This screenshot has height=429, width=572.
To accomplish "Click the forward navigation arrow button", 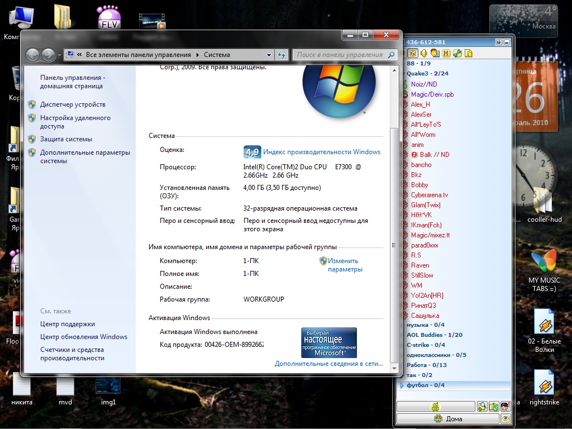I will (48, 55).
